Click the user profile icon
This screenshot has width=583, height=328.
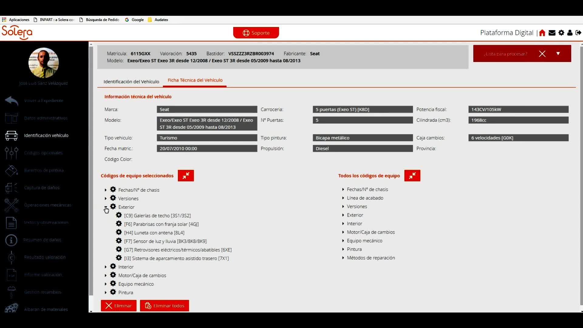point(570,33)
